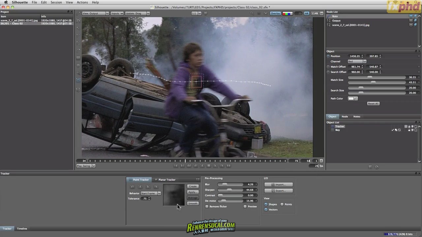Adjust the Sharpen slider
The height and width of the screenshot is (237, 422).
pyautogui.click(x=230, y=190)
